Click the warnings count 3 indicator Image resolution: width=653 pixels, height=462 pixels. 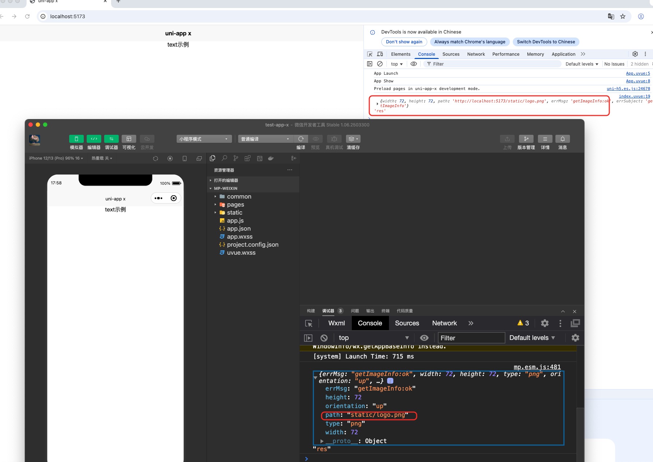pos(523,323)
